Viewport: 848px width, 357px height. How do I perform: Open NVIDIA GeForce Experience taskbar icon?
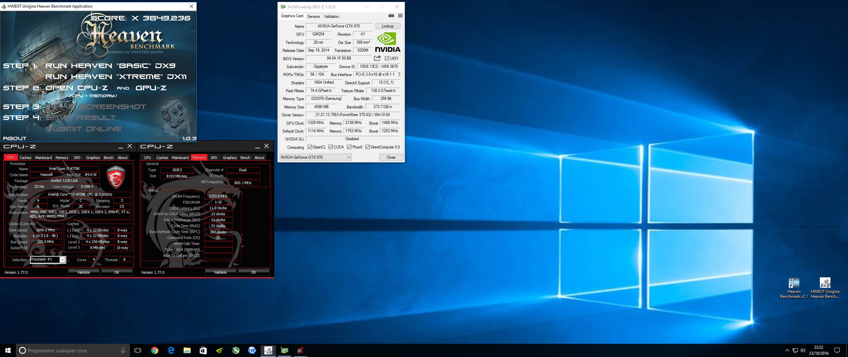point(219,350)
